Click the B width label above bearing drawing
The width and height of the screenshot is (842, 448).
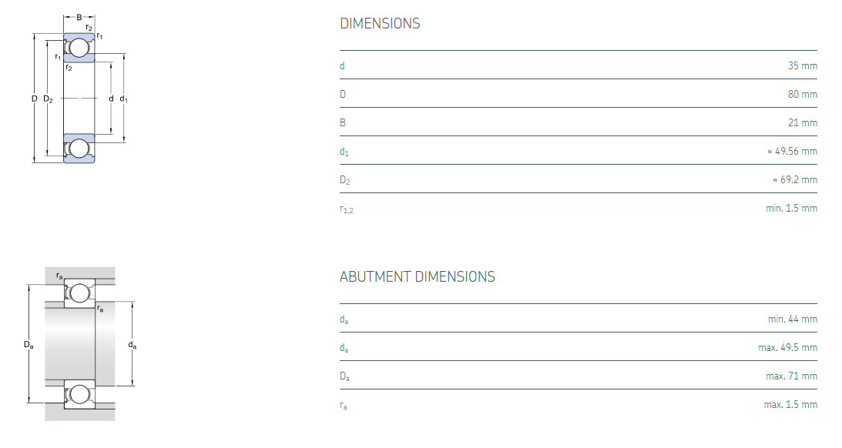coord(79,17)
